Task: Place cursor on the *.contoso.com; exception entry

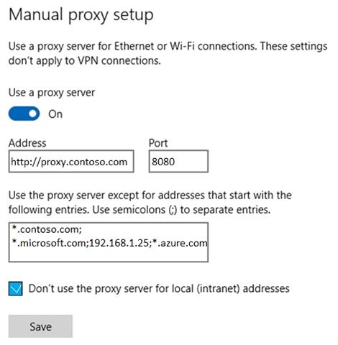Action: pyautogui.click(x=47, y=229)
